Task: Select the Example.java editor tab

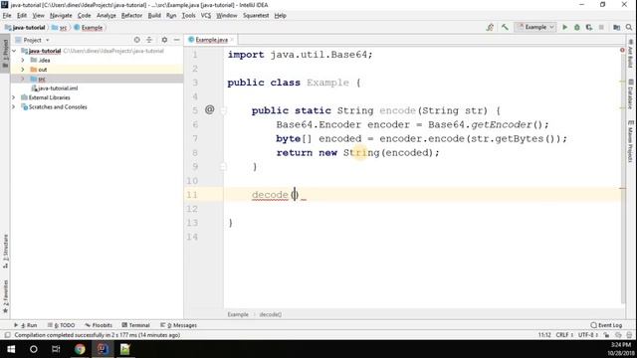Action: click(211, 40)
